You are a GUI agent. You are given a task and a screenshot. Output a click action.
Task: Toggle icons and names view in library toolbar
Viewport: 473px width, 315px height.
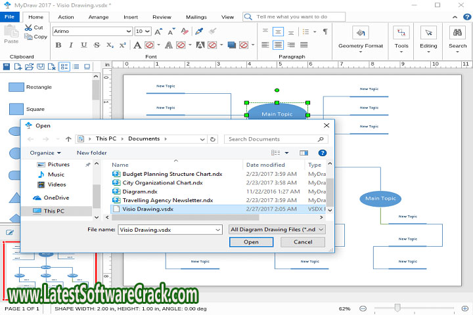click(x=64, y=67)
